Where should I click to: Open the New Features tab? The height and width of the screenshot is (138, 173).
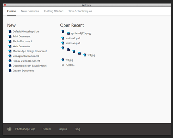(x=30, y=11)
